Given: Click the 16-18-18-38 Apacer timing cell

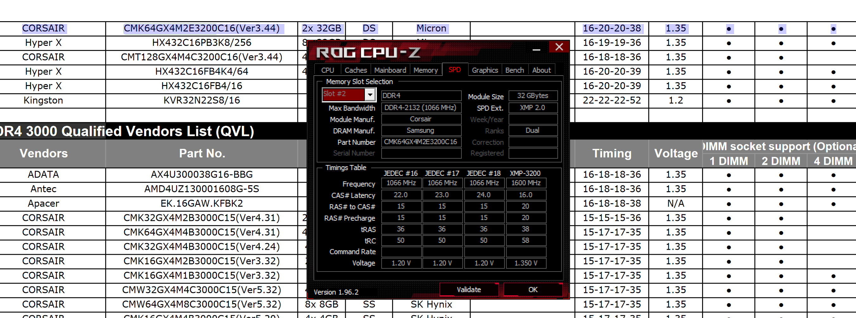Looking at the screenshot, I should (x=612, y=203).
